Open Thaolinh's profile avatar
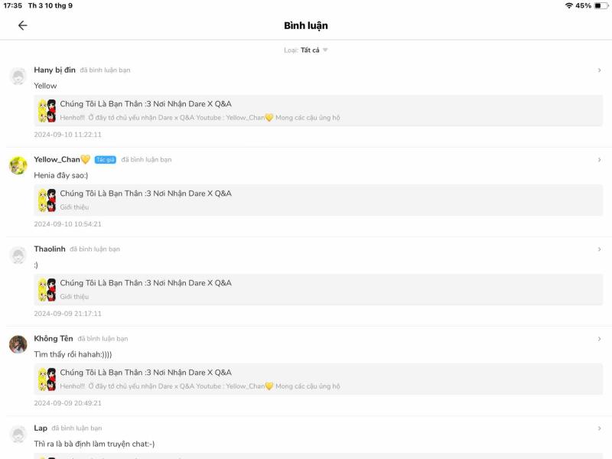Image resolution: width=612 pixels, height=459 pixels. coord(18,255)
